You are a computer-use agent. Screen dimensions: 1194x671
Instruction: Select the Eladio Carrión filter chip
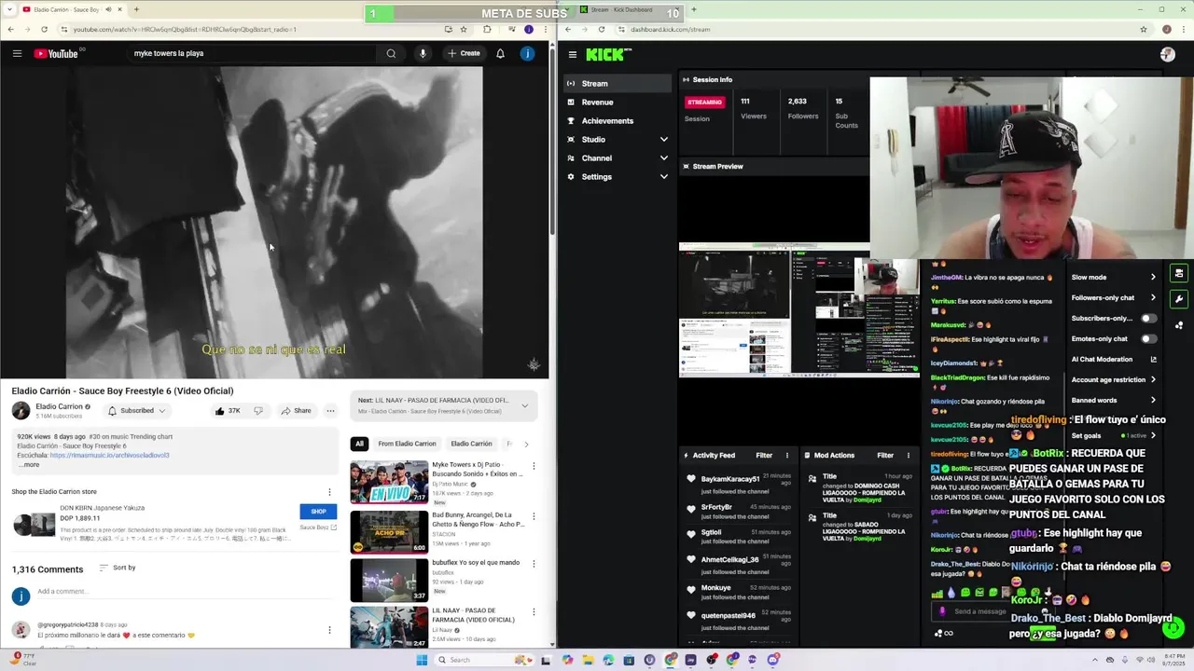(x=471, y=444)
